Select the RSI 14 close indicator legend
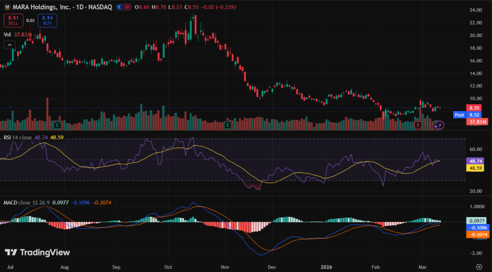This screenshot has width=492, height=272. coord(18,137)
